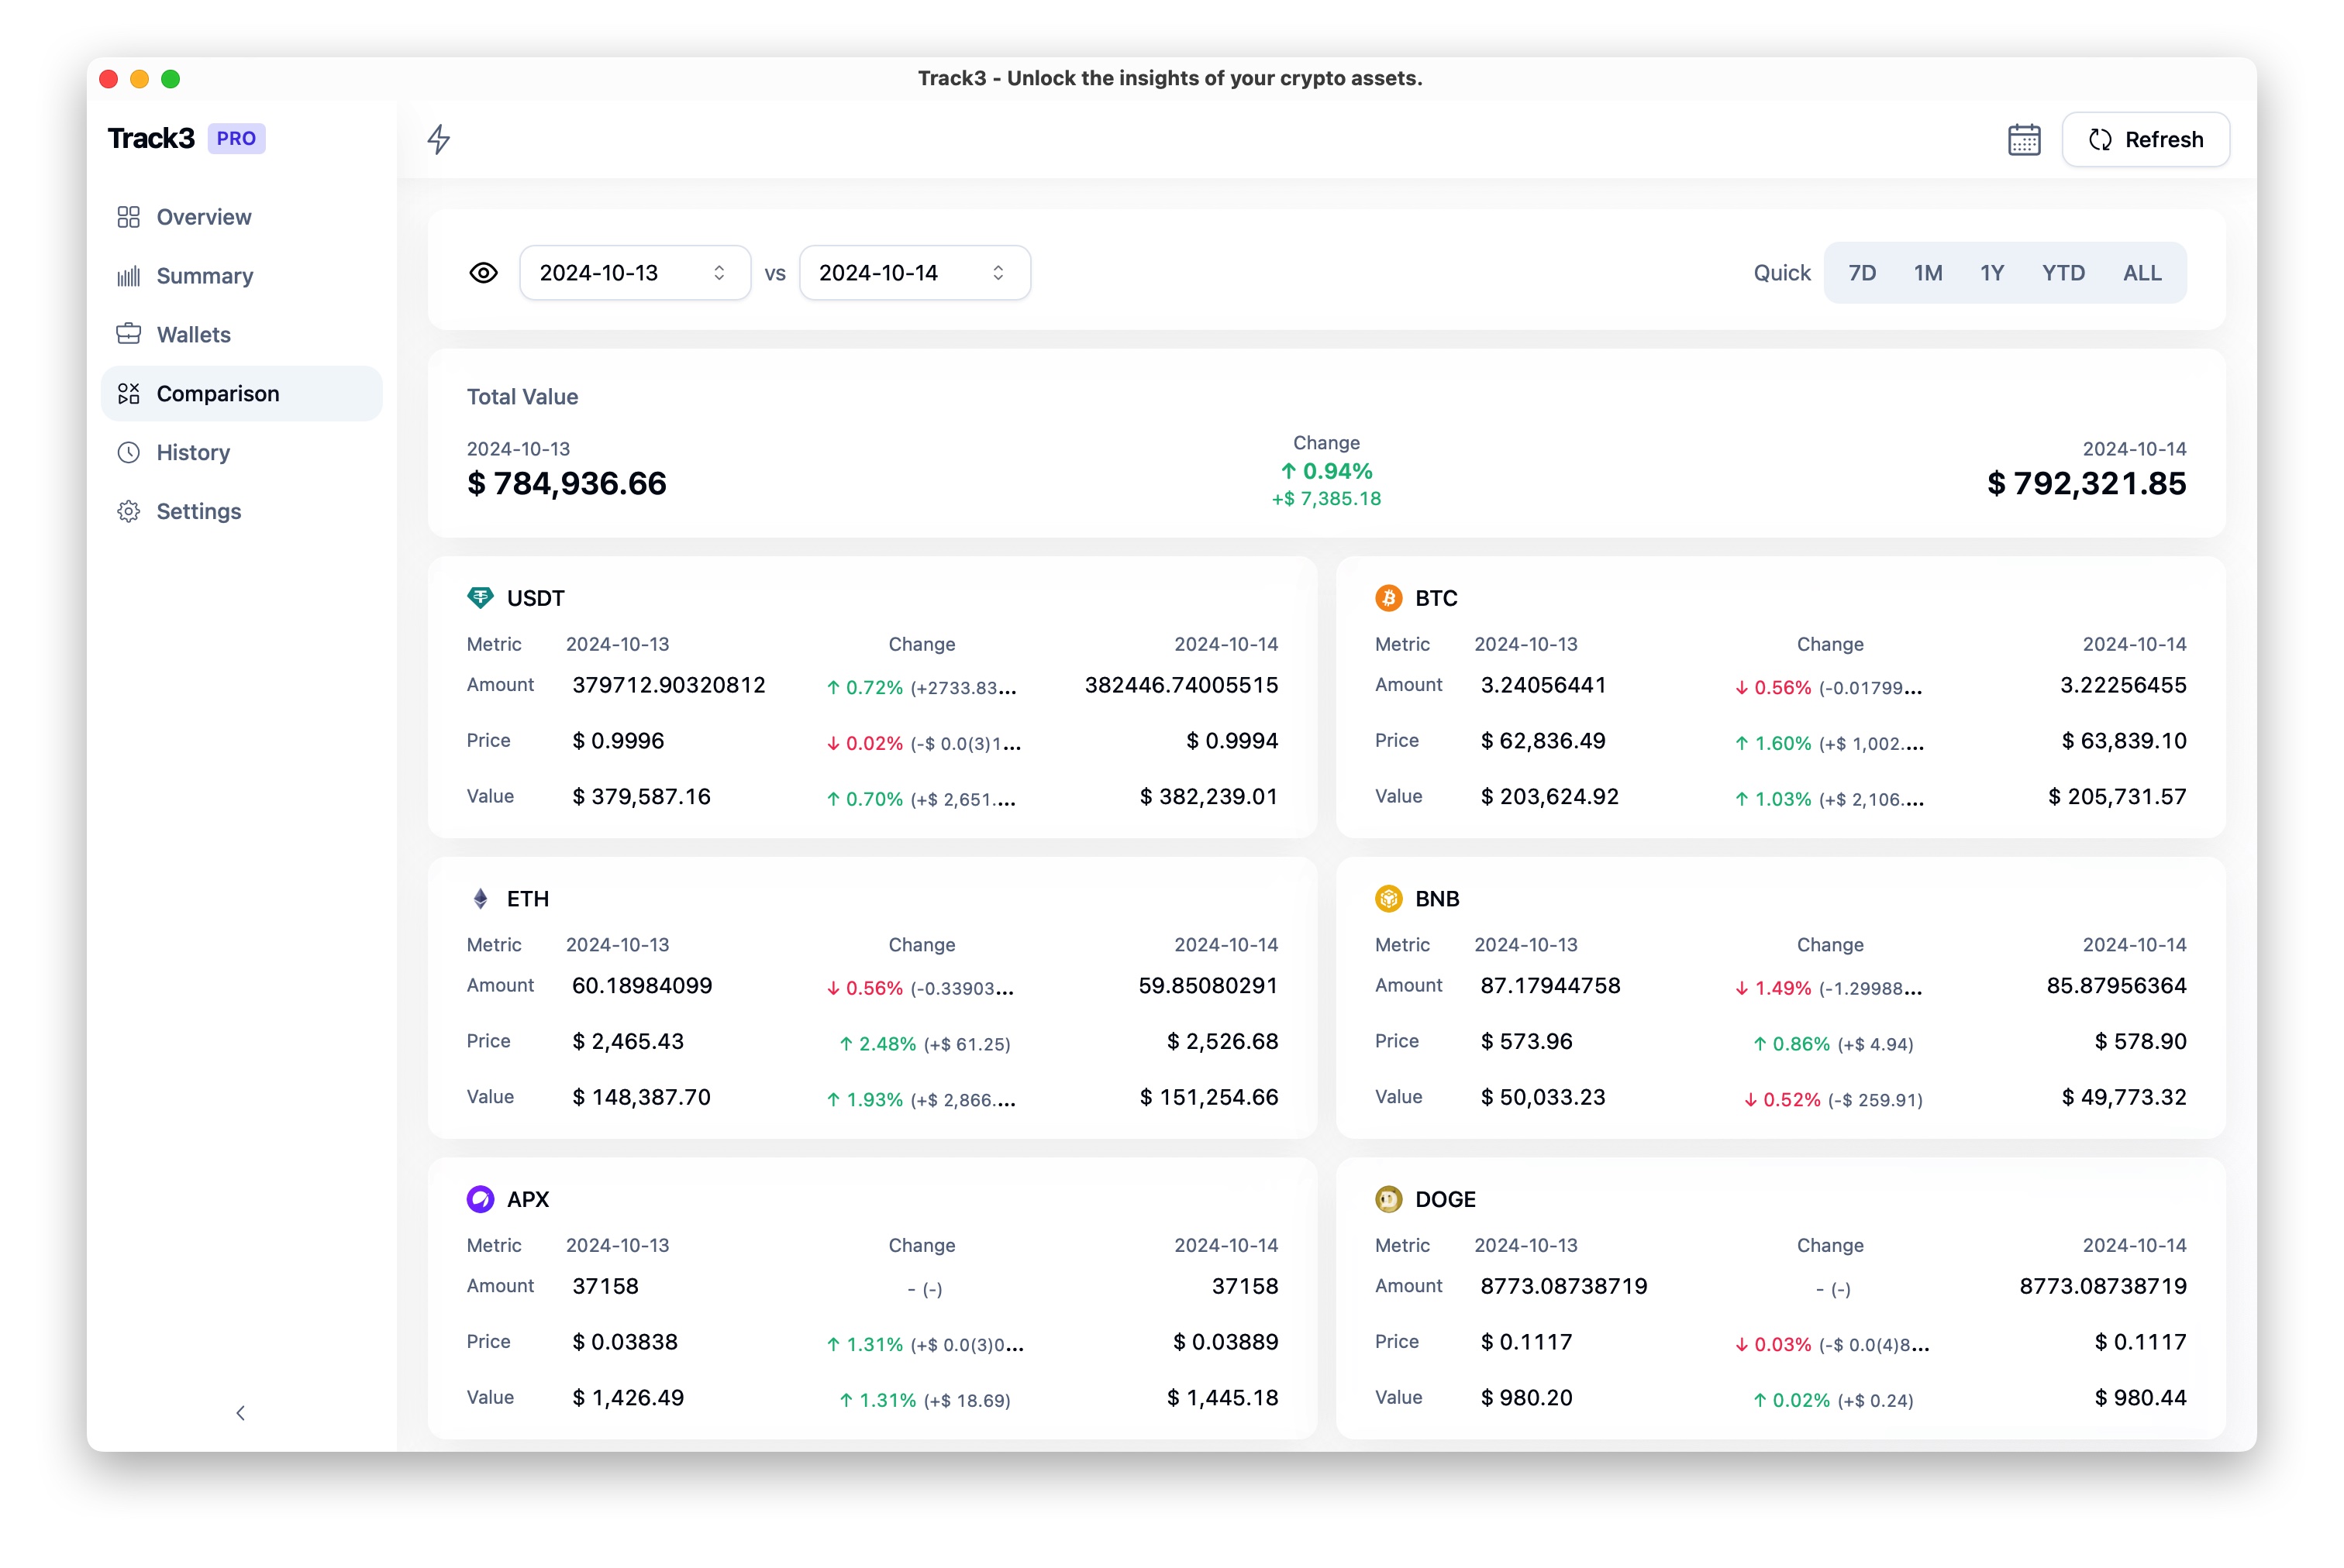Open the Wallets section
The height and width of the screenshot is (1568, 2344).
193,335
